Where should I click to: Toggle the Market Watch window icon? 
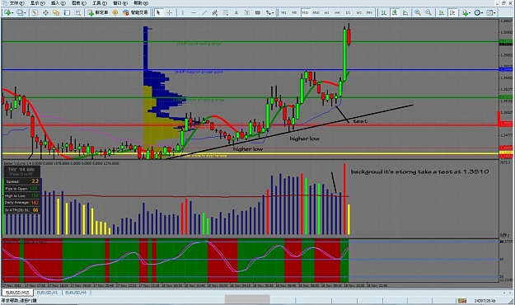(35, 12)
